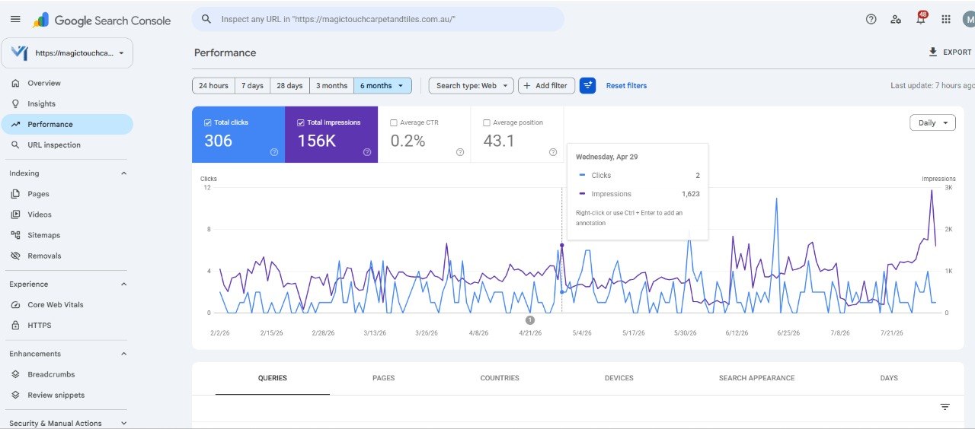Switch to the Pages tab
975x429 pixels.
coord(384,378)
